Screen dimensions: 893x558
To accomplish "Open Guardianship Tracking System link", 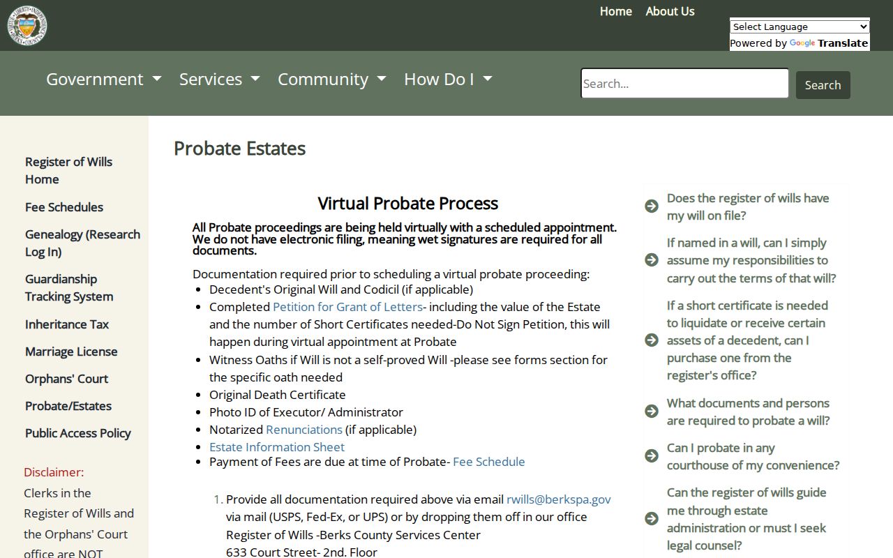I will click(x=69, y=287).
